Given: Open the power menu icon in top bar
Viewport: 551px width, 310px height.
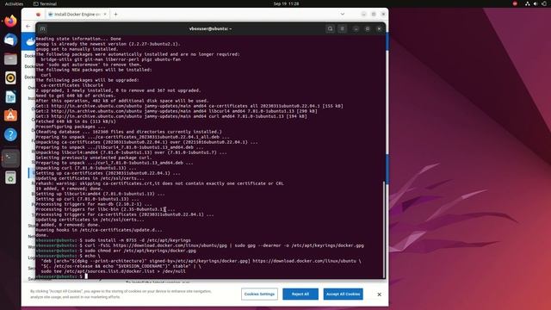Looking at the screenshot, I should [543, 3].
